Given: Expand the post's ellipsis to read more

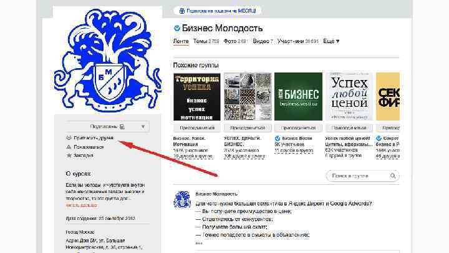Looking at the screenshot, I should pos(199,243).
